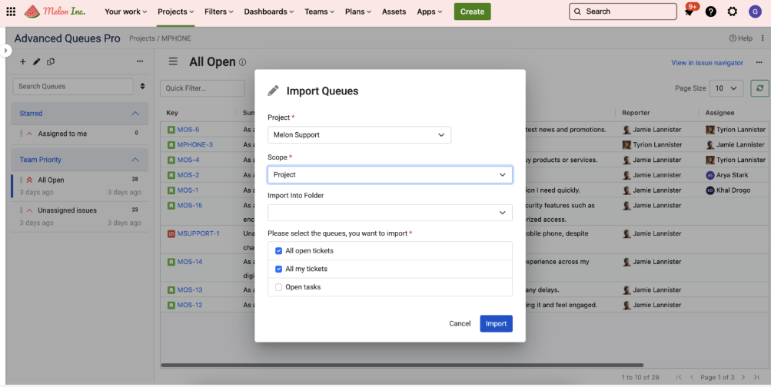Click the pencil edit icon in sidebar
Viewport: 771px width, 387px height.
(36, 62)
